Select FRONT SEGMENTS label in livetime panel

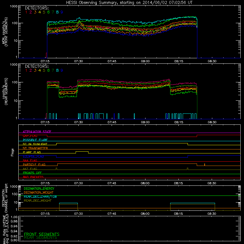pyautogui.click(x=42, y=234)
